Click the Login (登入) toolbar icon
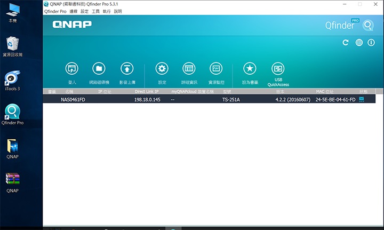Viewport: 384px width, 230px height. (72, 69)
